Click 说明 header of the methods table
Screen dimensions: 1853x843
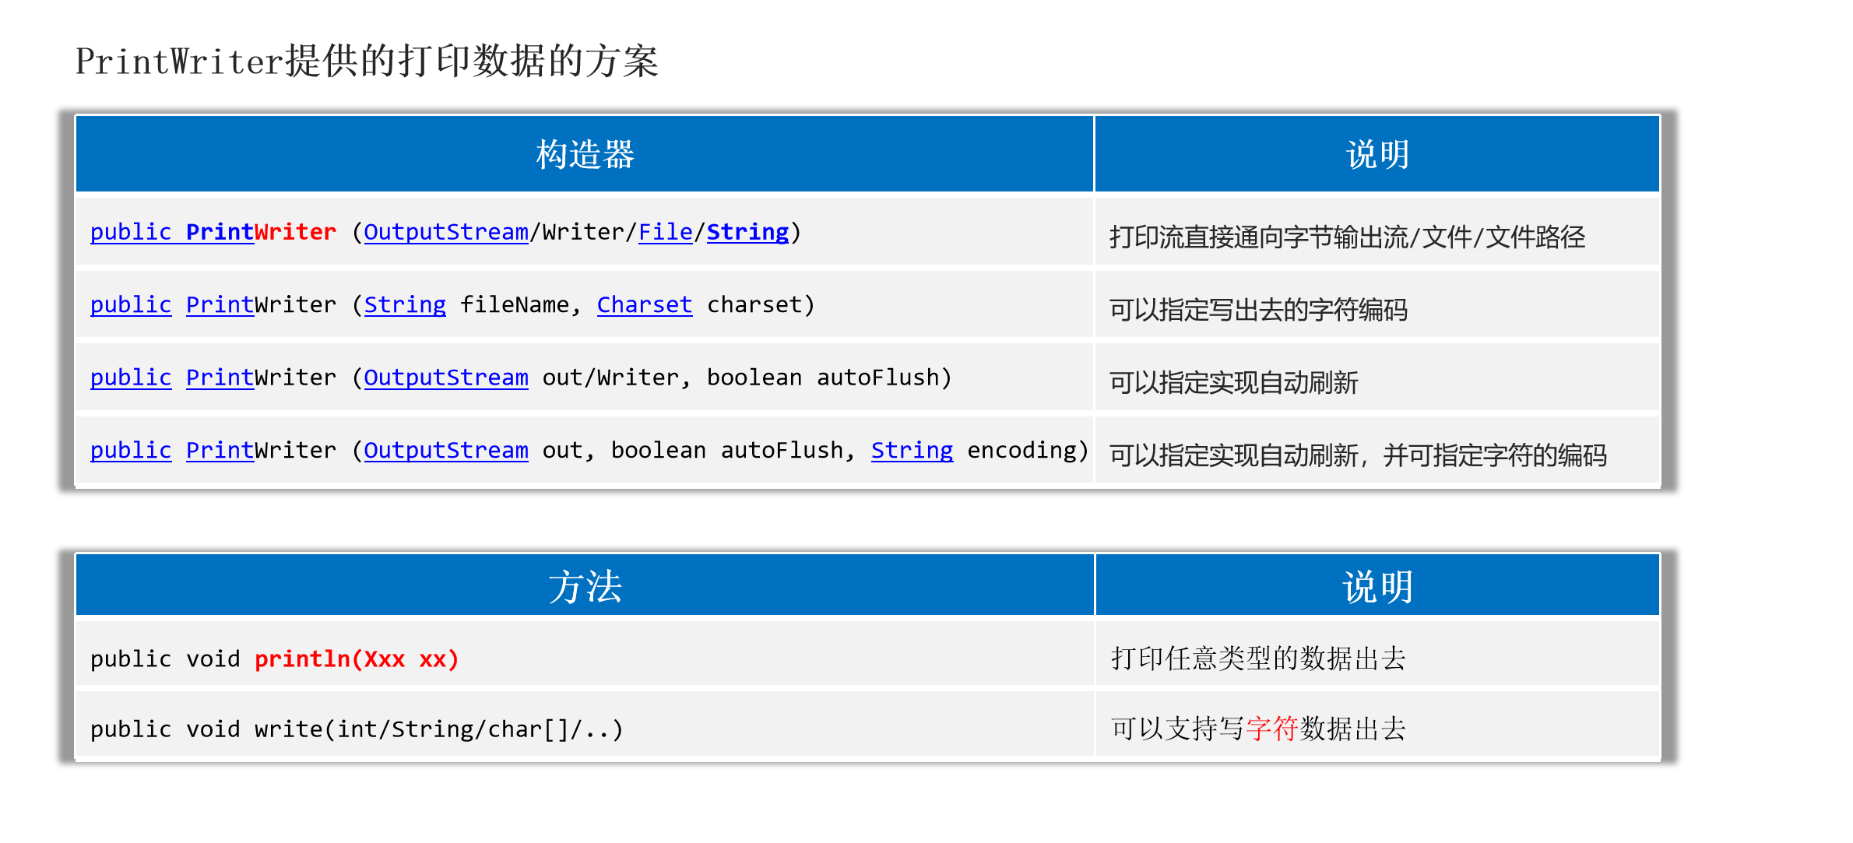pyautogui.click(x=1377, y=586)
